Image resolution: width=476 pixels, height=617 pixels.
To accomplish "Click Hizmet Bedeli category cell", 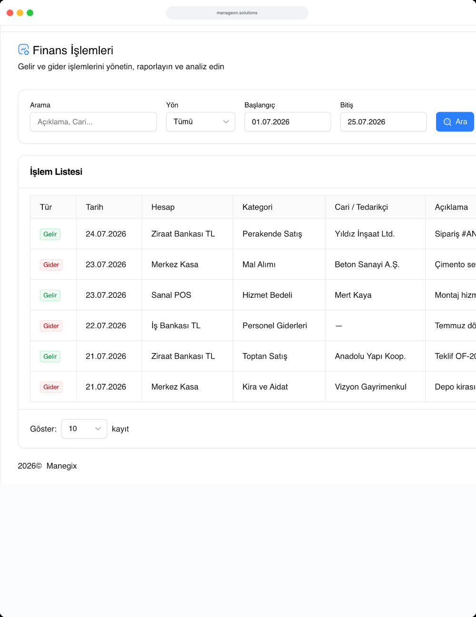I will tap(279, 295).
